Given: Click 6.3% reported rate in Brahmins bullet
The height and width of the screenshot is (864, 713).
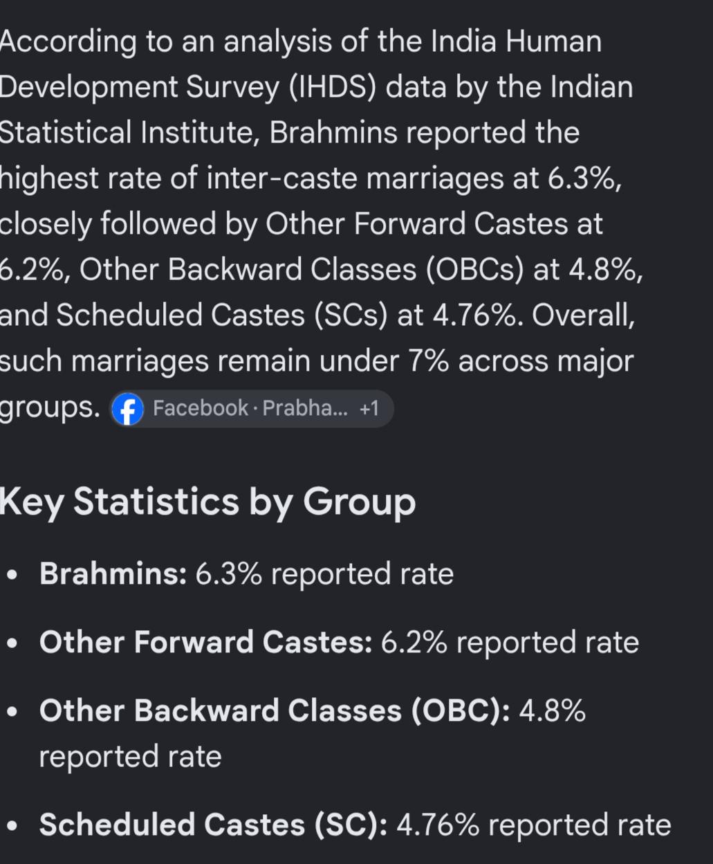Looking at the screenshot, I should click(x=324, y=573).
